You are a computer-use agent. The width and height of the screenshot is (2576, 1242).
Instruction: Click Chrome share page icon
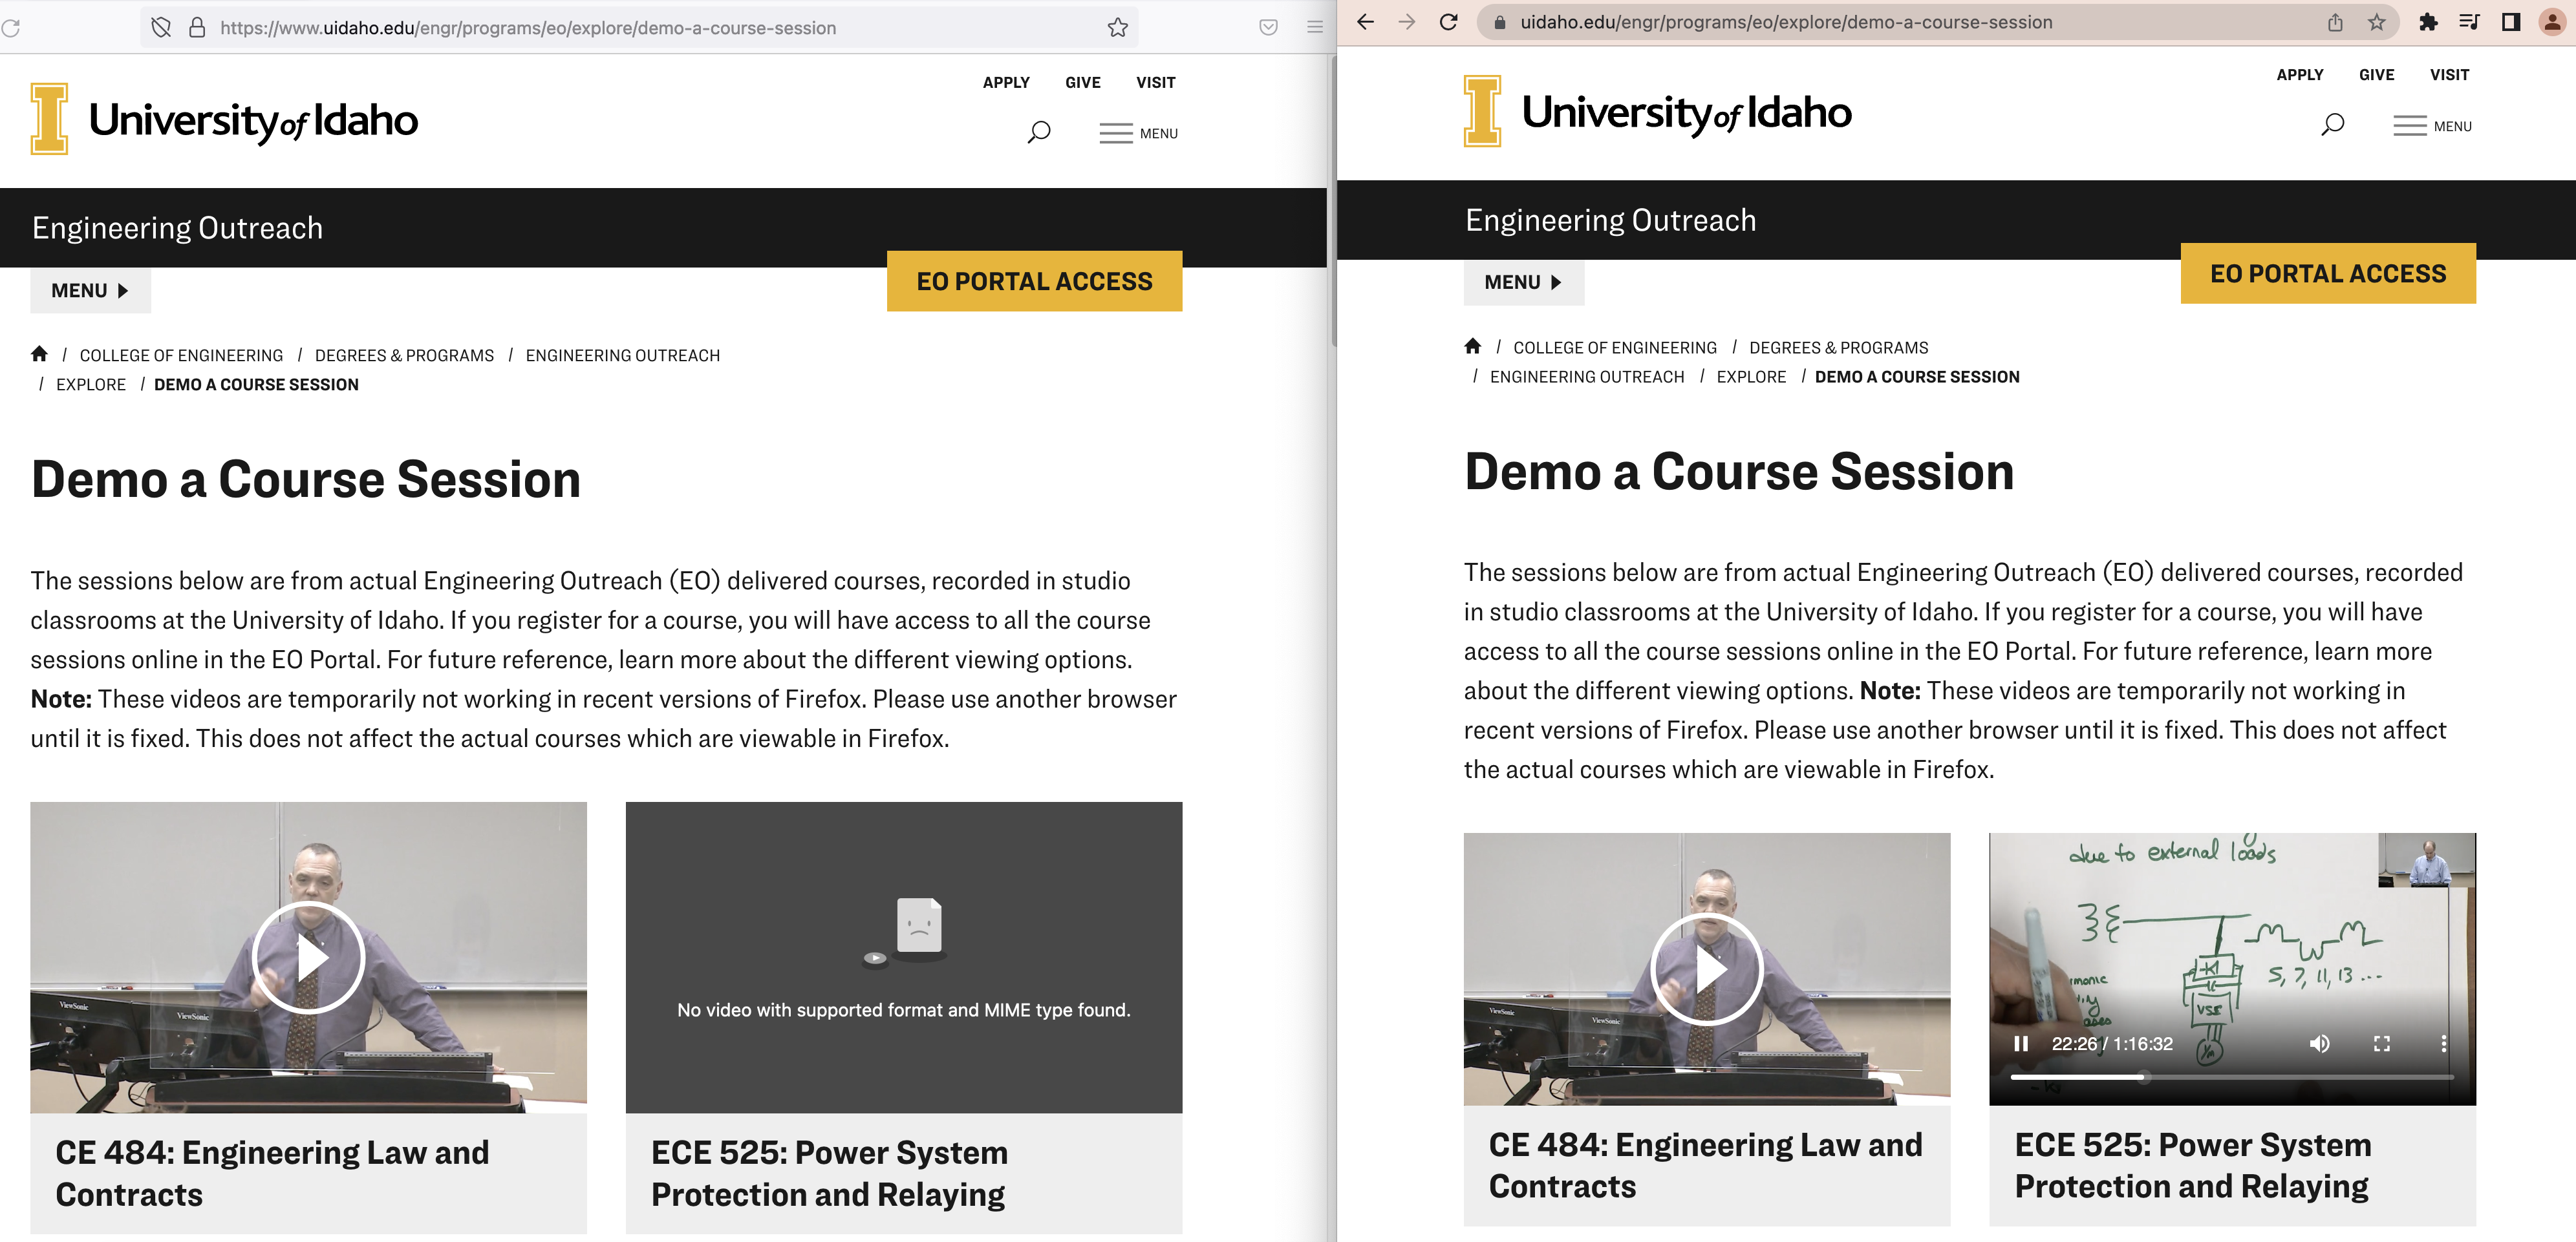coord(2334,22)
